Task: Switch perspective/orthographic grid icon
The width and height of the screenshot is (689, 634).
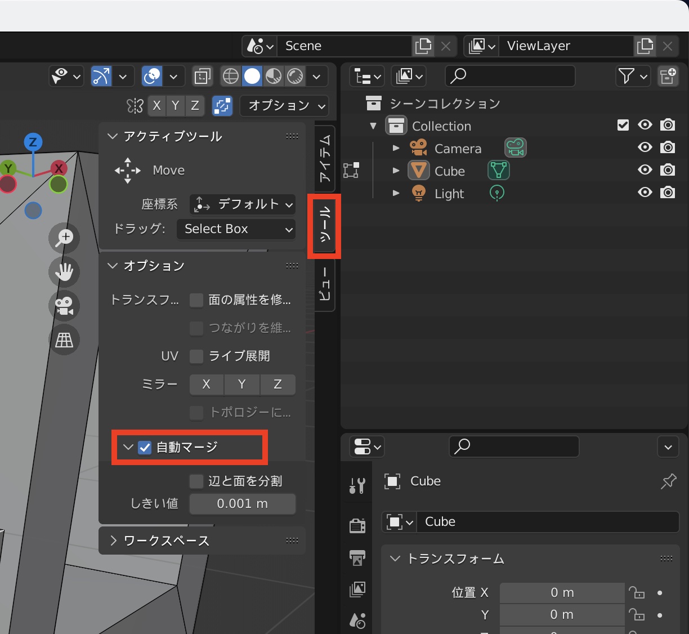Action: click(x=64, y=340)
